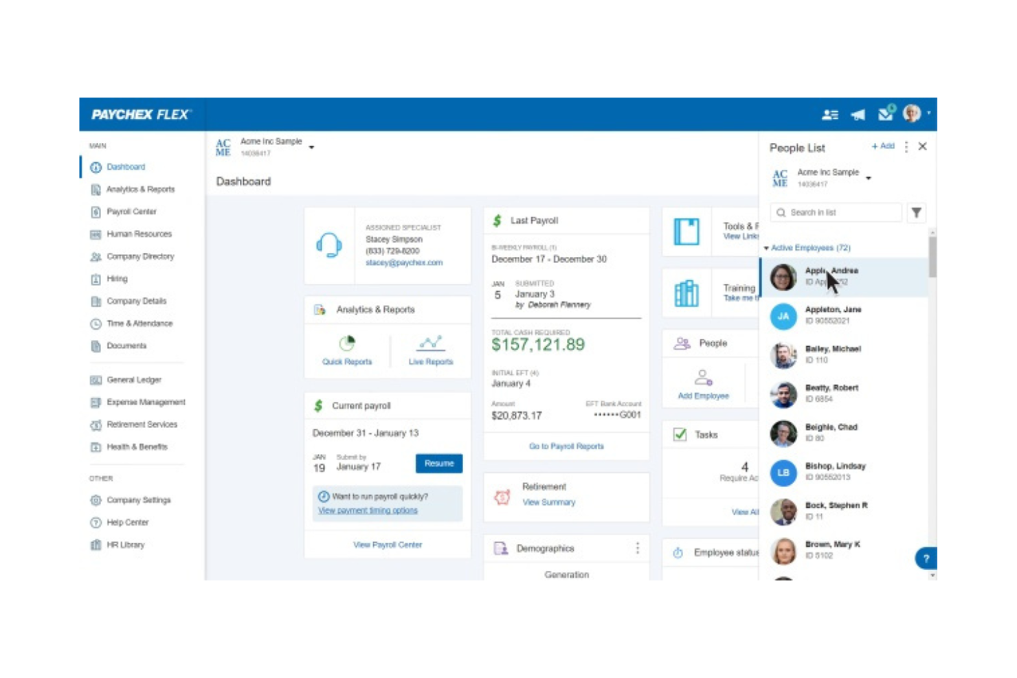Email stacey@paychex.com link
The height and width of the screenshot is (678, 1017).
404,263
